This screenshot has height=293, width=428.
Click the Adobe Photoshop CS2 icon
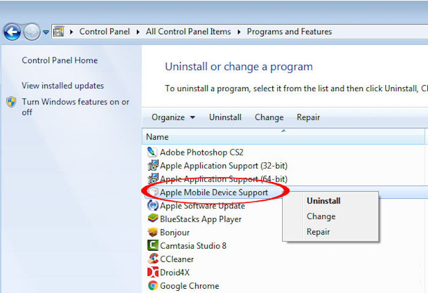pos(152,152)
